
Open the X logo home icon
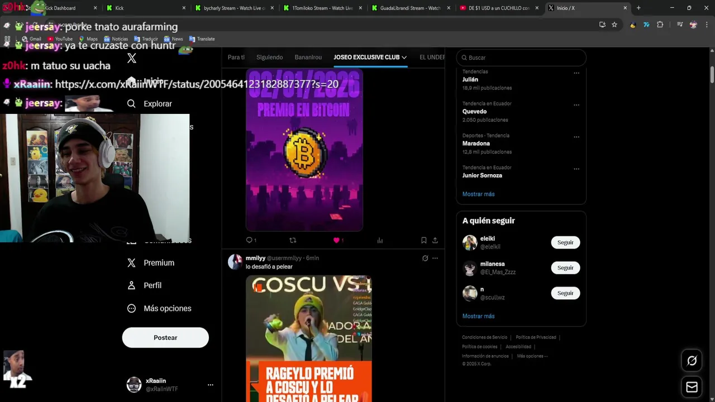pos(132,58)
